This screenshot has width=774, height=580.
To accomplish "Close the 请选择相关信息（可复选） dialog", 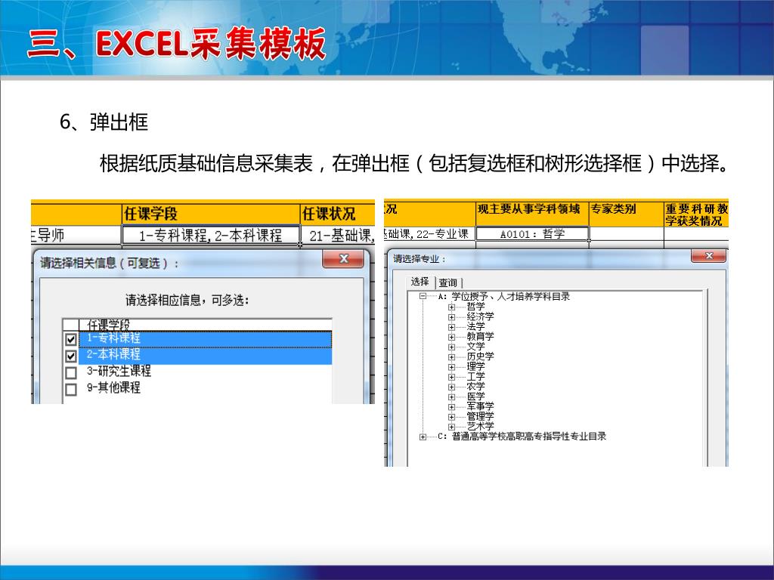I will tap(344, 258).
